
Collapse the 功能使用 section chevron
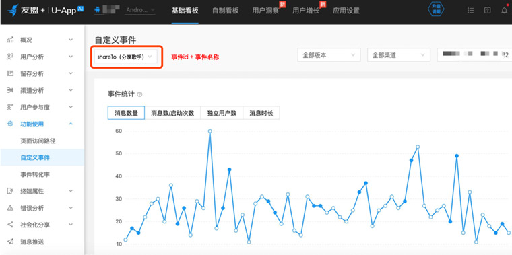[x=71, y=124]
